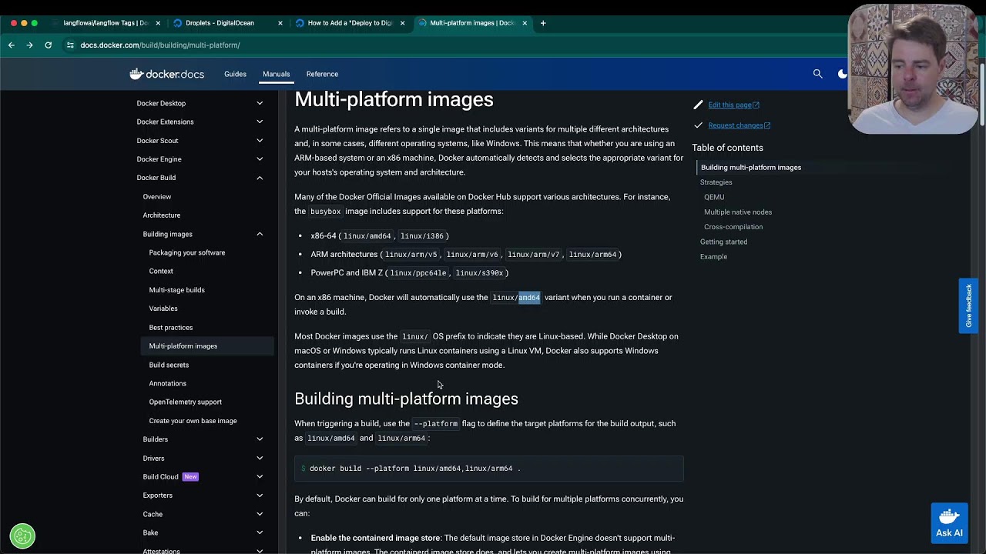Collapse the Docker Build section

(x=260, y=178)
